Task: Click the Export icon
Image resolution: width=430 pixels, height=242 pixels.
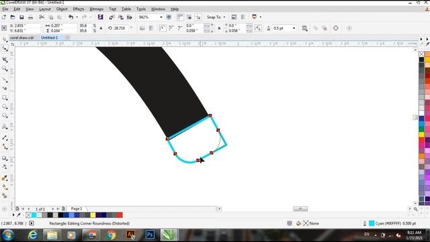Action: (120, 17)
